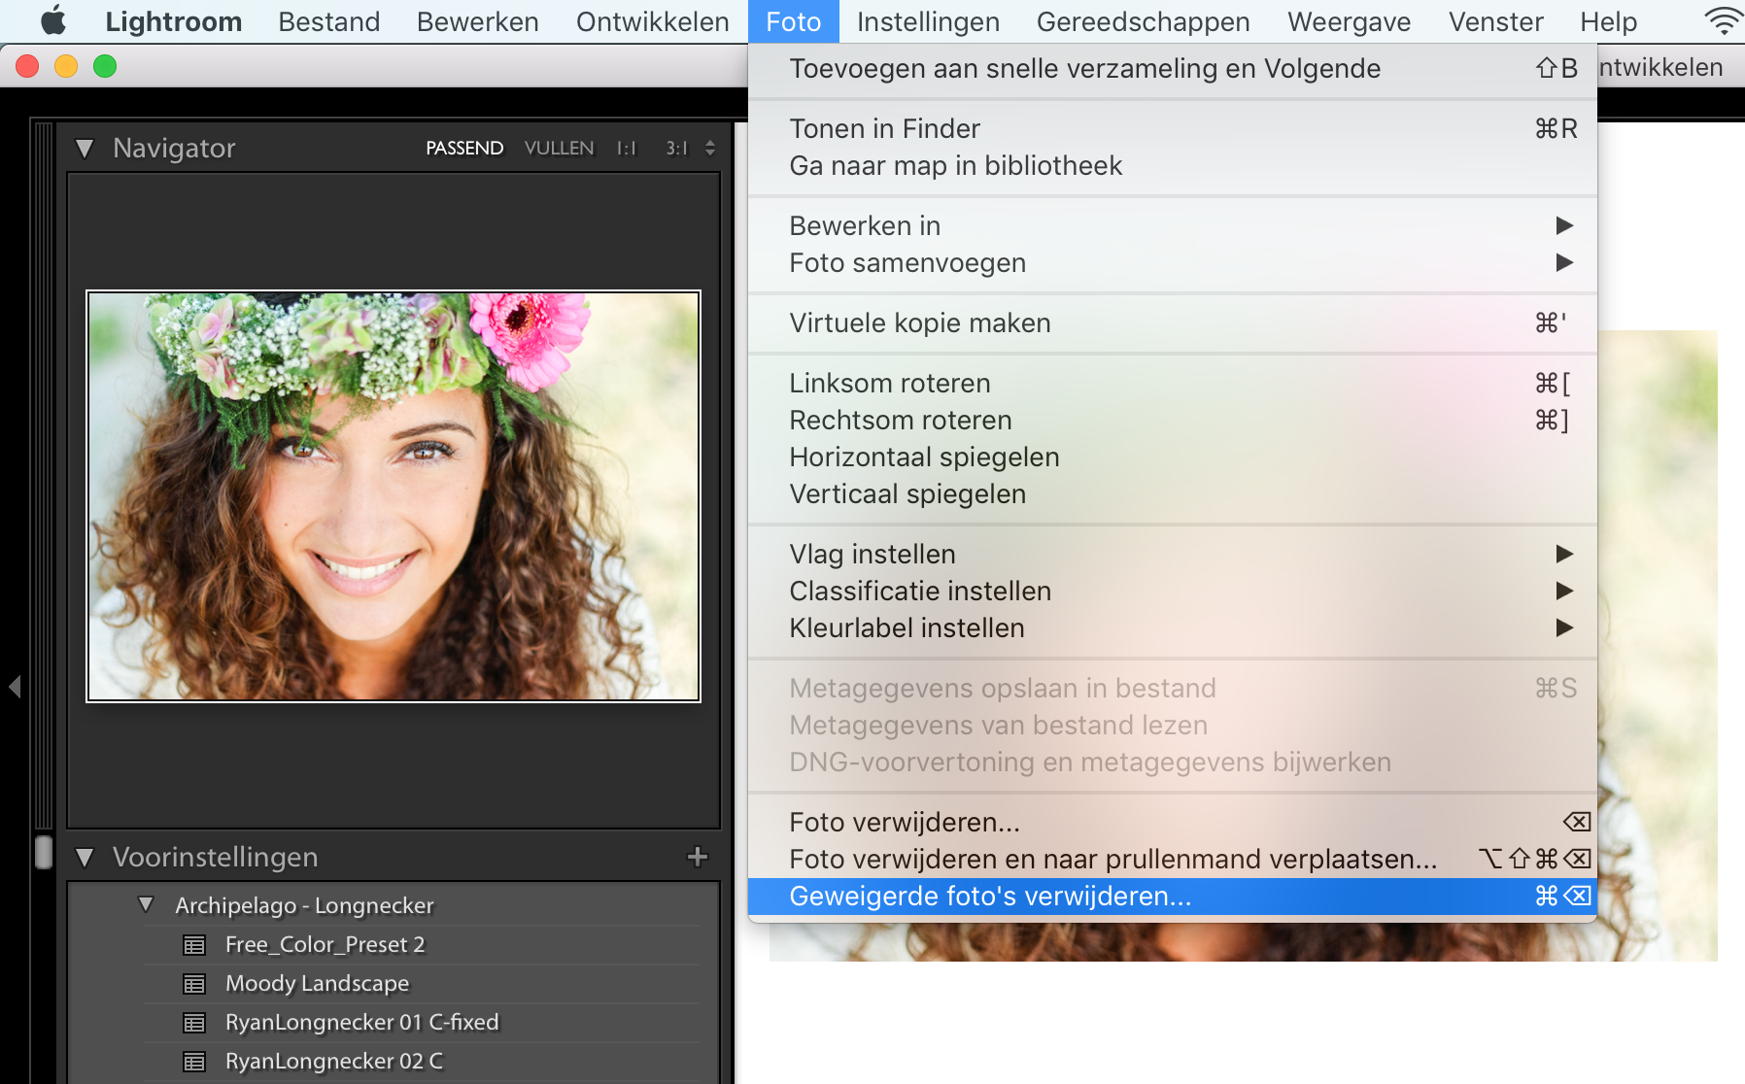Set Navigator zoom to 3:1
Image resolution: width=1745 pixels, height=1084 pixels.
676,148
